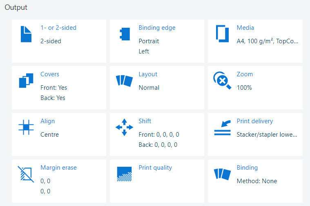The width and height of the screenshot is (310, 206).
Task: Open the Binding edge setting link
Action: (x=157, y=28)
